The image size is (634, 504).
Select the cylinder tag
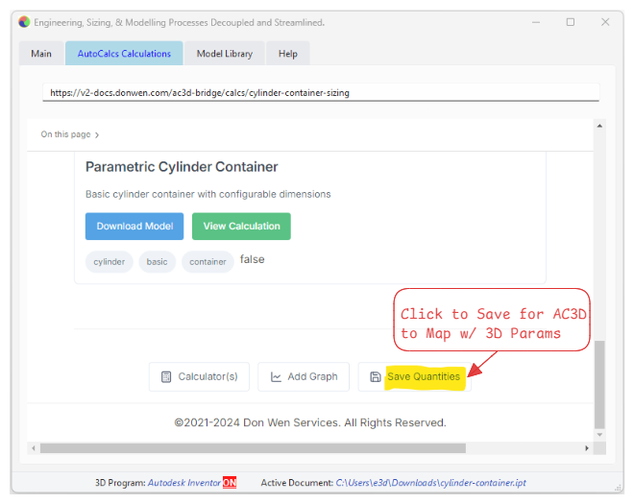110,262
